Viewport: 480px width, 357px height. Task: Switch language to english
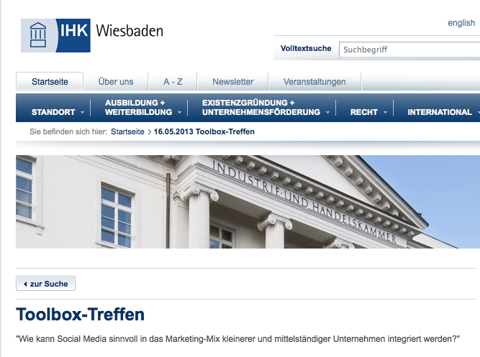tap(461, 23)
